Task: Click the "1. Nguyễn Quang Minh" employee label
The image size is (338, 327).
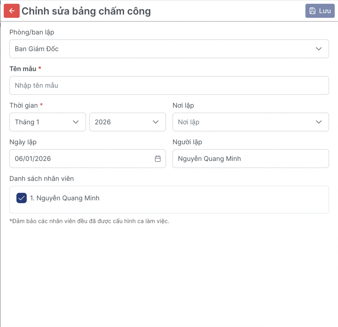Action: tap(65, 198)
